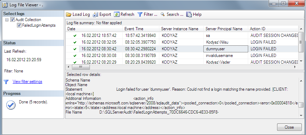This screenshot has height=135, width=306.
Task: Open the View filter settings link
Action: click(27, 82)
